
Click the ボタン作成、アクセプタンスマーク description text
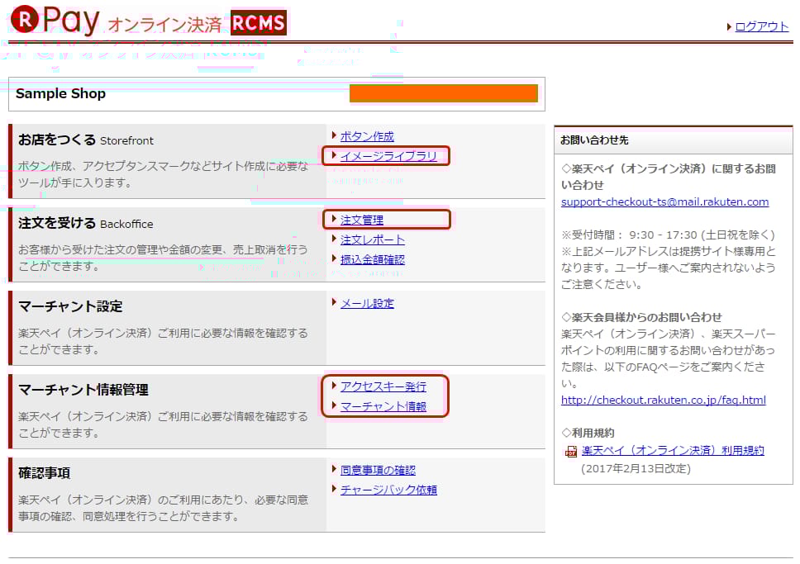[164, 174]
